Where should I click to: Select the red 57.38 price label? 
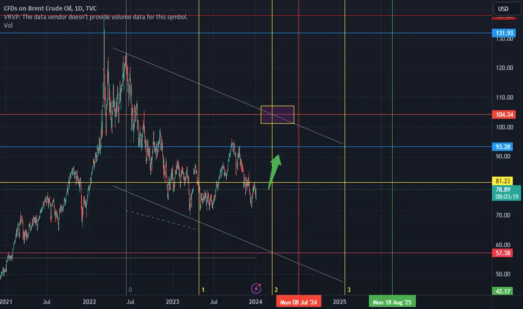click(x=503, y=253)
